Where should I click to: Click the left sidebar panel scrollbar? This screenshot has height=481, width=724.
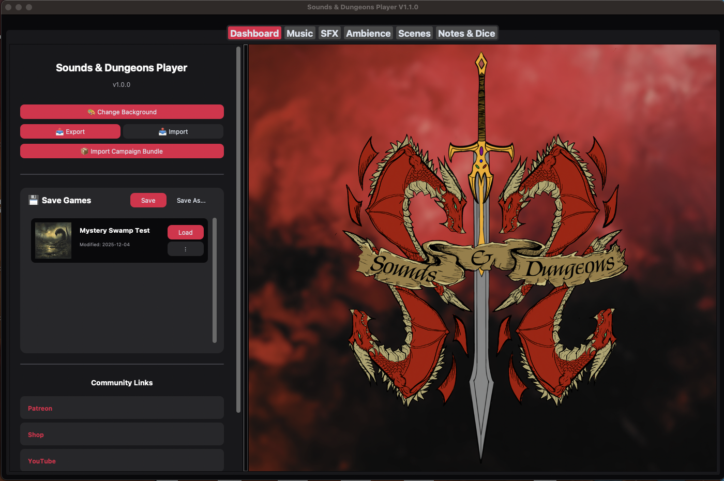click(x=238, y=230)
